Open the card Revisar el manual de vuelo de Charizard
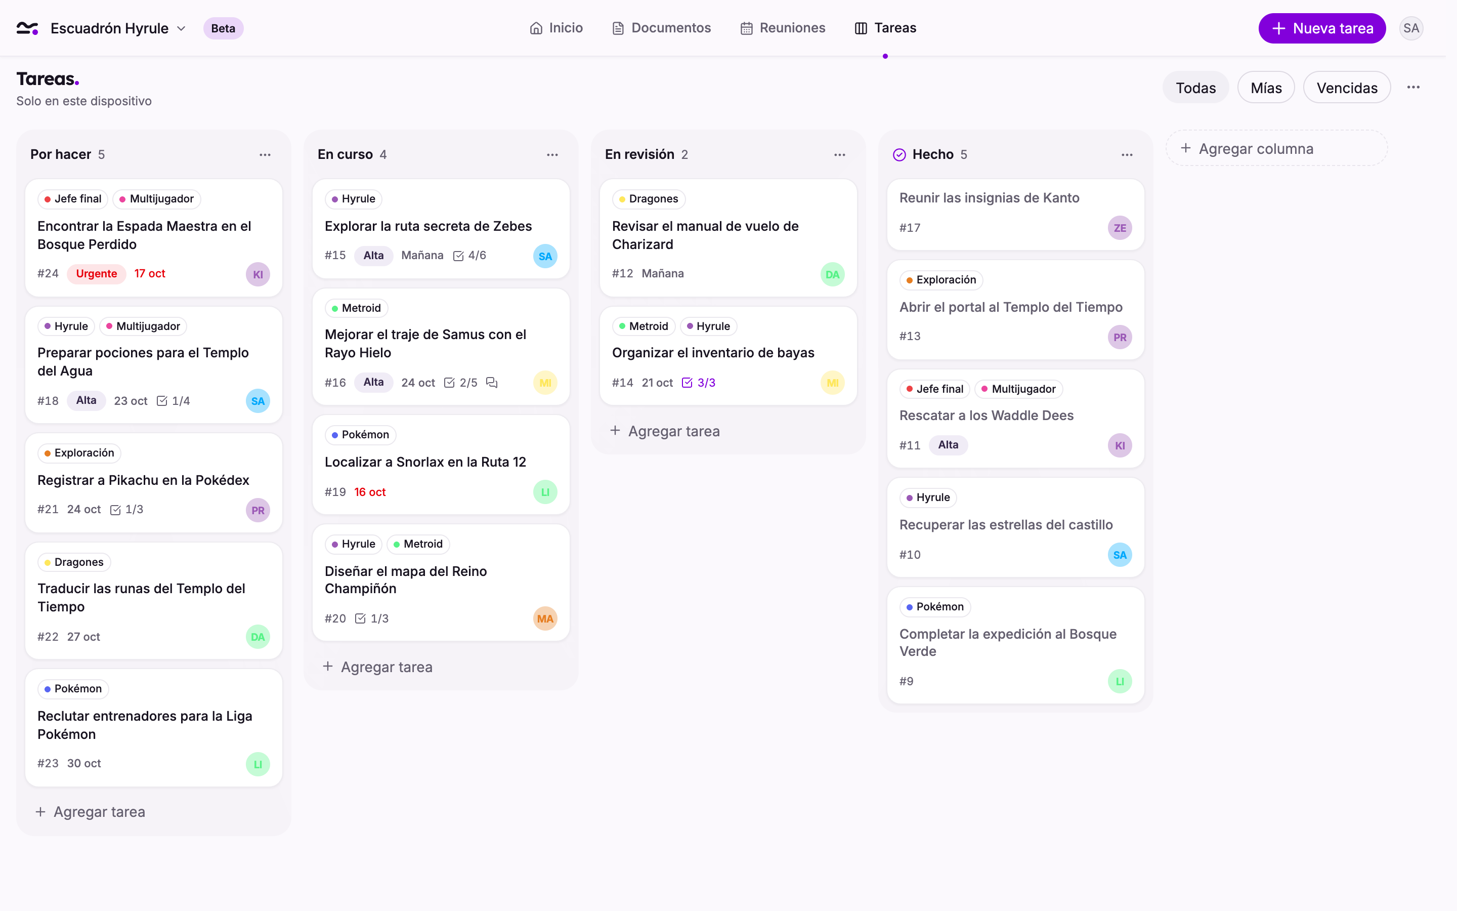Screen dimensions: 1457x911 728,237
